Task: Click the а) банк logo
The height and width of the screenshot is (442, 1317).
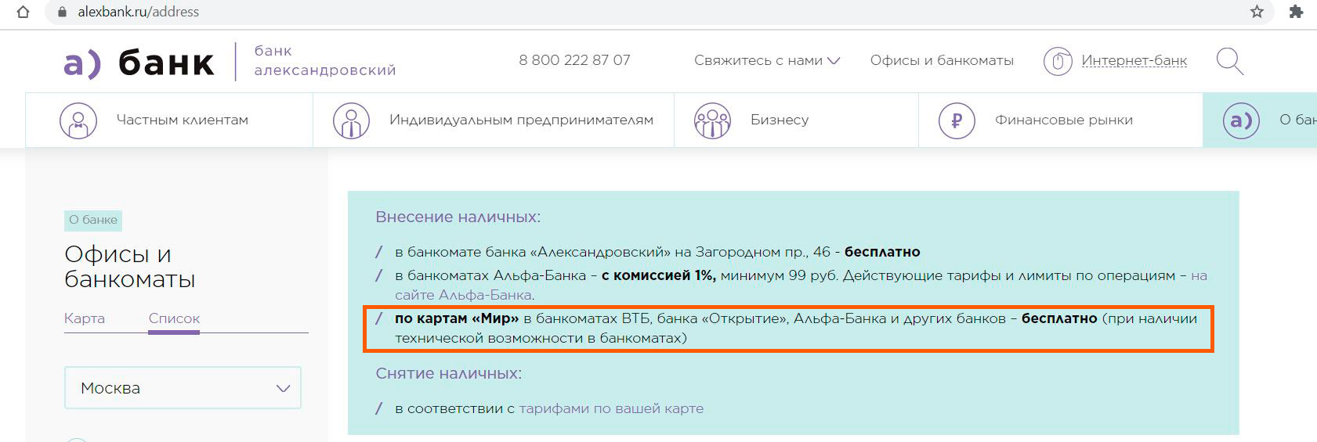Action: (139, 63)
